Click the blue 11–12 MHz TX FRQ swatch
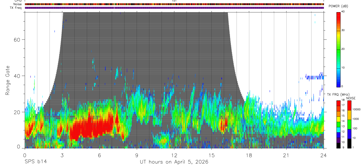The image size is (364, 168). pyautogui.click(x=339, y=135)
